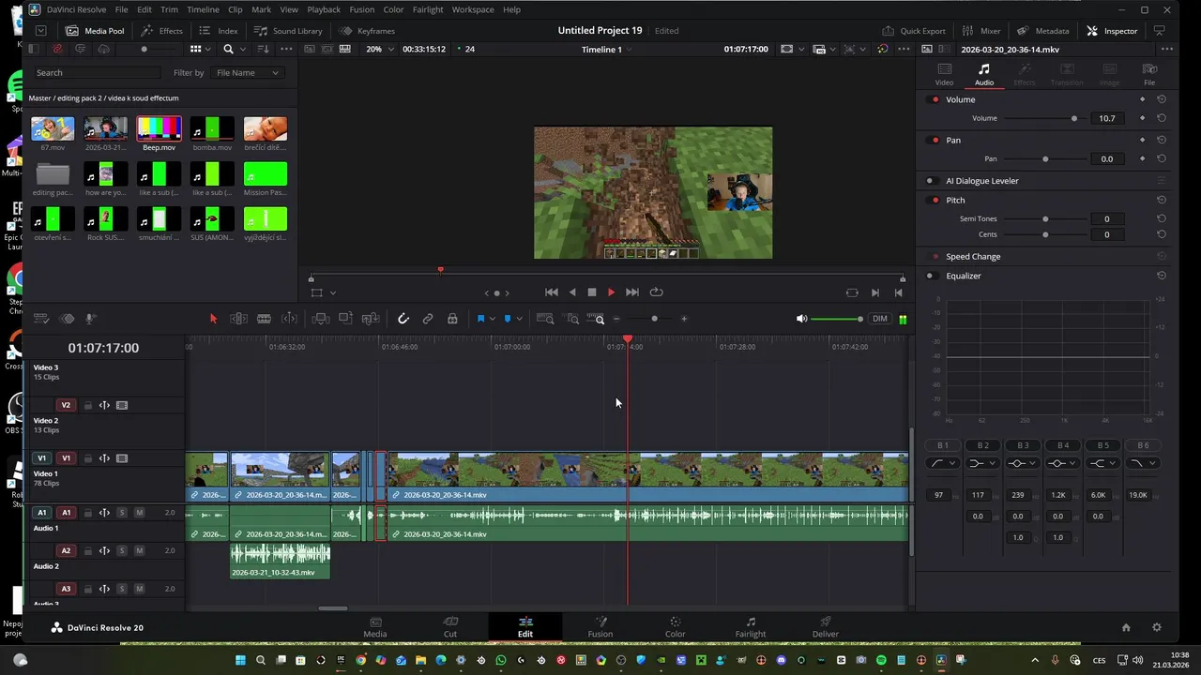Go to the Fairlight page
Image resolution: width=1201 pixels, height=675 pixels.
point(751,627)
